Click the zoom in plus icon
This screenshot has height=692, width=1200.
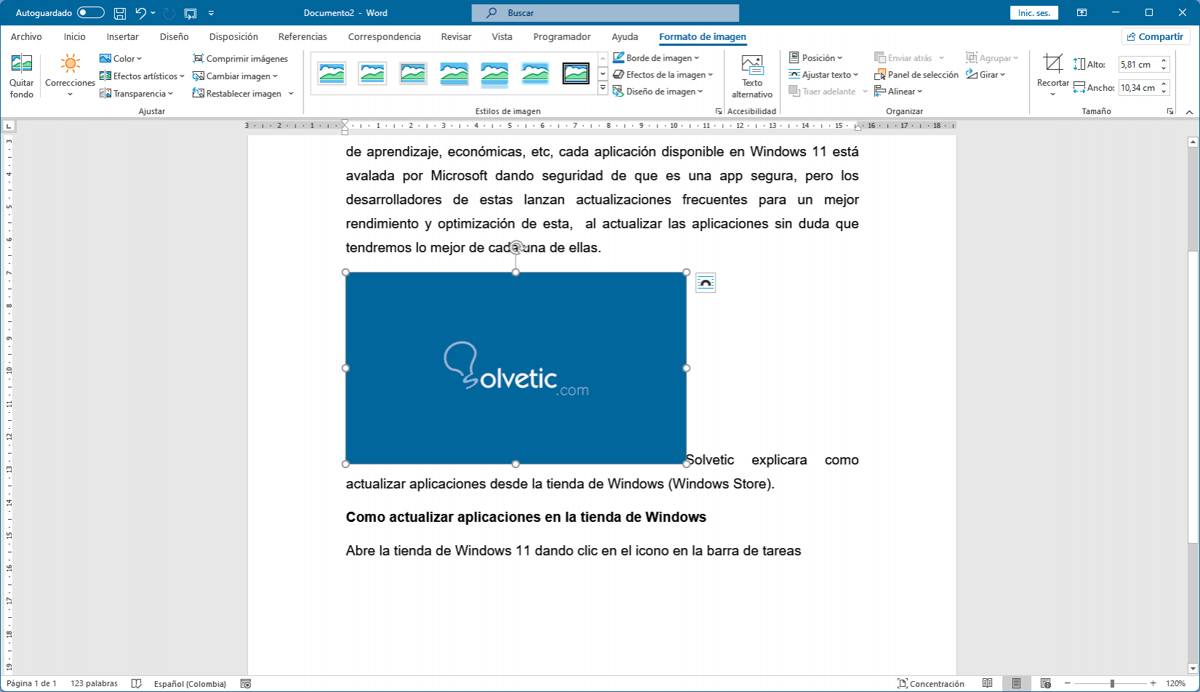pos(1153,683)
